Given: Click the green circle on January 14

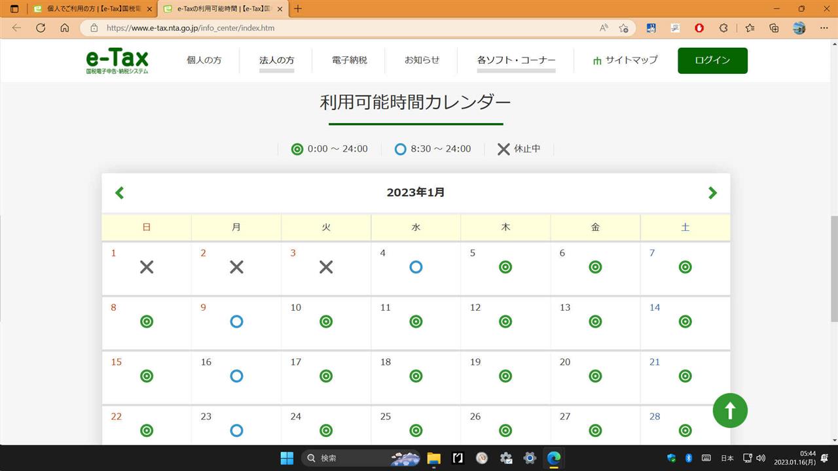Looking at the screenshot, I should click(x=685, y=321).
